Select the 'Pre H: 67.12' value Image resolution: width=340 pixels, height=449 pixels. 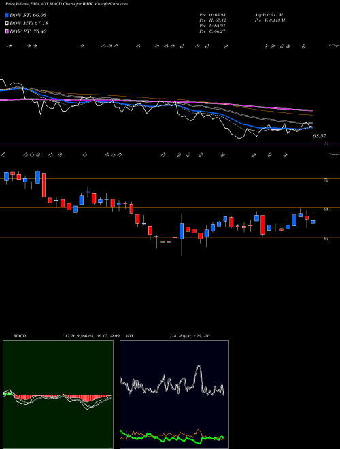(213, 20)
